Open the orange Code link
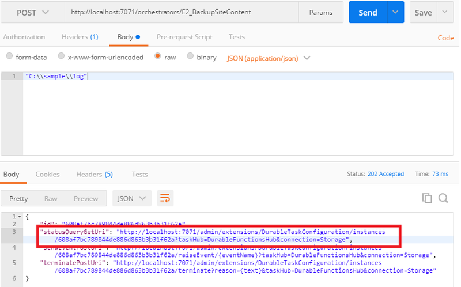 (445, 38)
